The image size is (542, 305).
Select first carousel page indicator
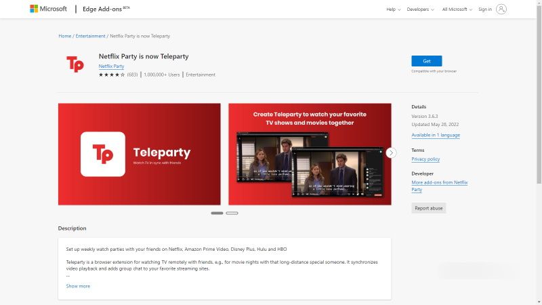point(217,213)
